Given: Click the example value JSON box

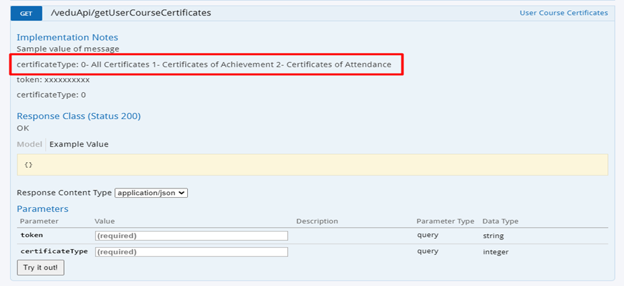Looking at the screenshot, I should pyautogui.click(x=312, y=164).
